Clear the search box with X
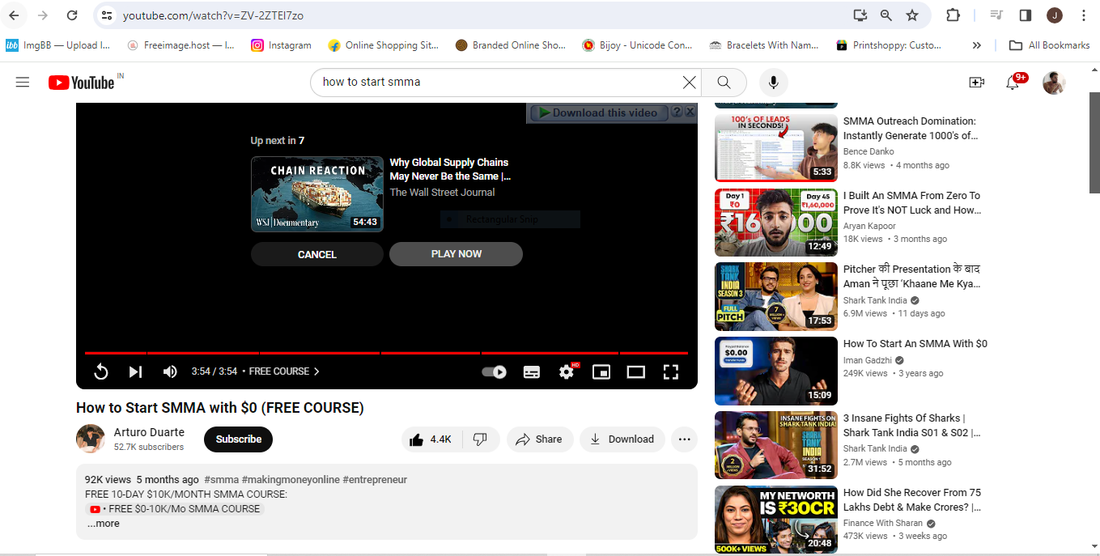Viewport: 1100px width, 556px height. coord(689,82)
